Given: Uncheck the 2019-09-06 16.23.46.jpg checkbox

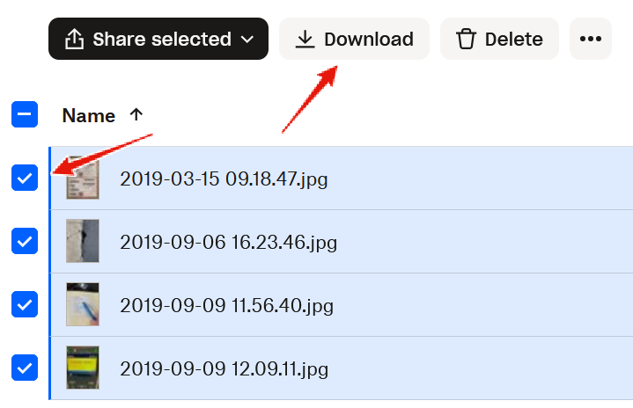Looking at the screenshot, I should [25, 241].
